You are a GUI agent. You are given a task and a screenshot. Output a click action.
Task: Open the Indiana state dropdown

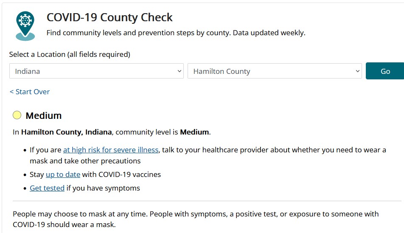[96, 71]
